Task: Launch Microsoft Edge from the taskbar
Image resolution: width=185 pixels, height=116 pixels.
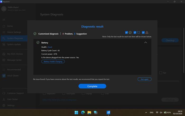Action: click(83, 113)
